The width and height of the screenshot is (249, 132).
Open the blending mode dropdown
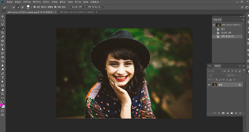(216, 75)
